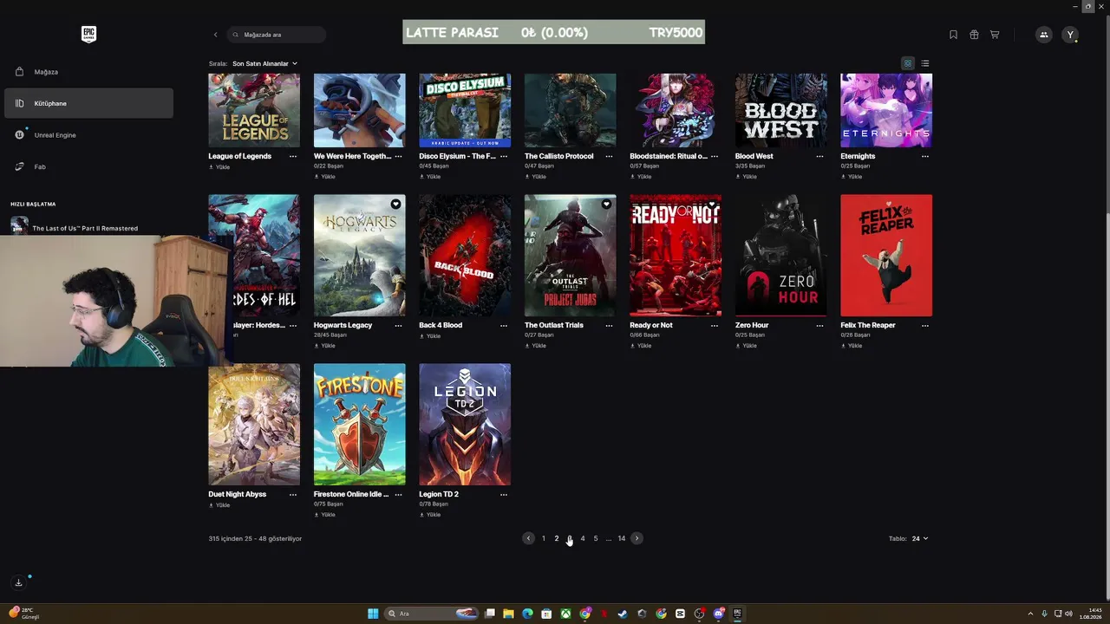
Task: Open options menu for Eternights
Action: coord(925,156)
